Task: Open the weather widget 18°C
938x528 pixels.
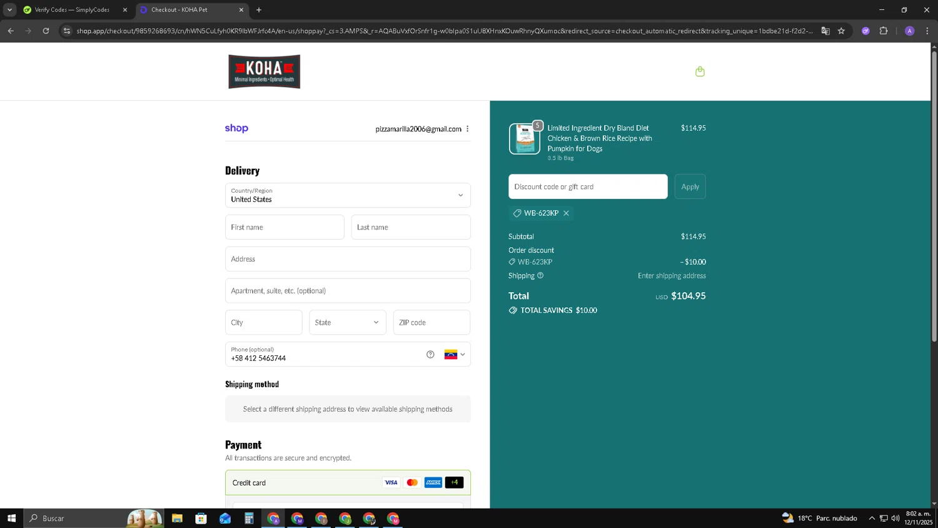Action: (x=819, y=518)
